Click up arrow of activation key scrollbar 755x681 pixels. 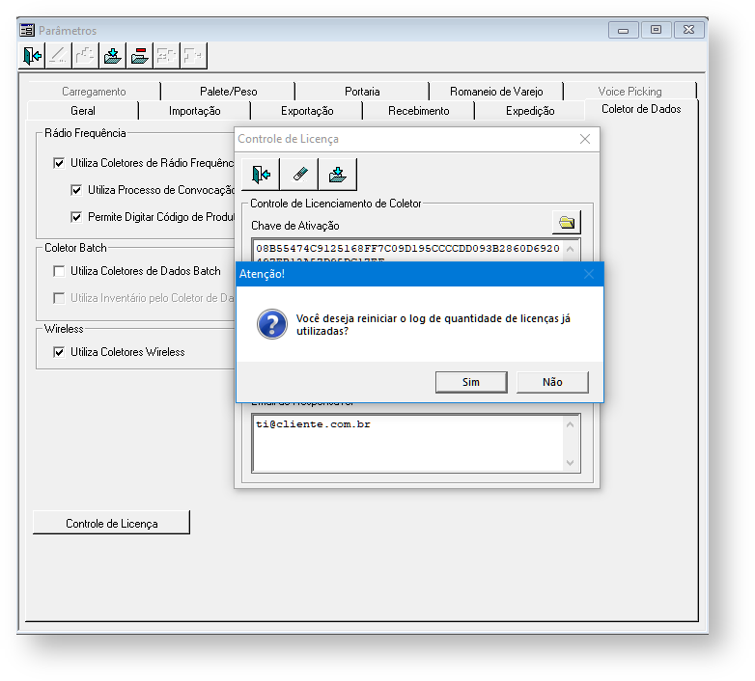(570, 249)
